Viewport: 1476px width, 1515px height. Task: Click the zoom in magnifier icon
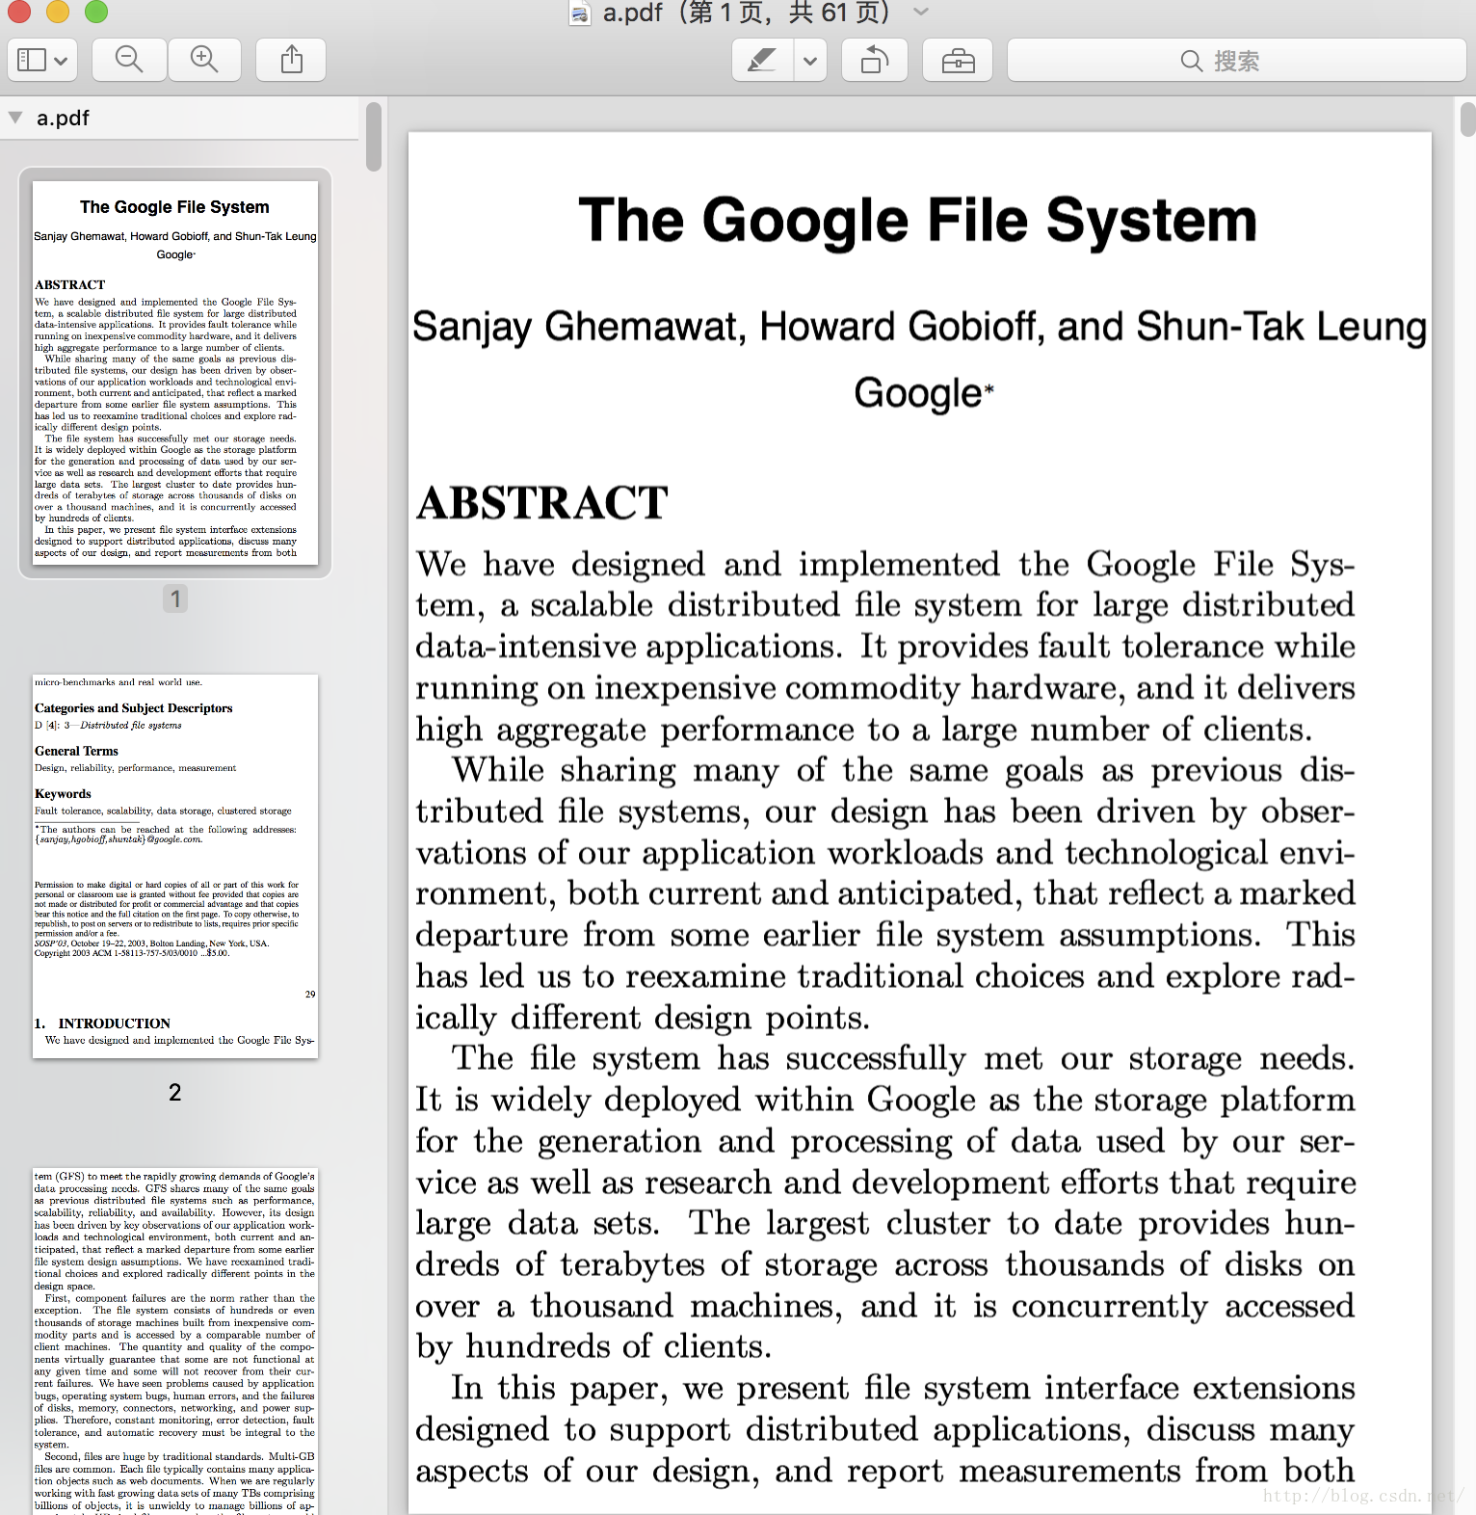pos(204,61)
